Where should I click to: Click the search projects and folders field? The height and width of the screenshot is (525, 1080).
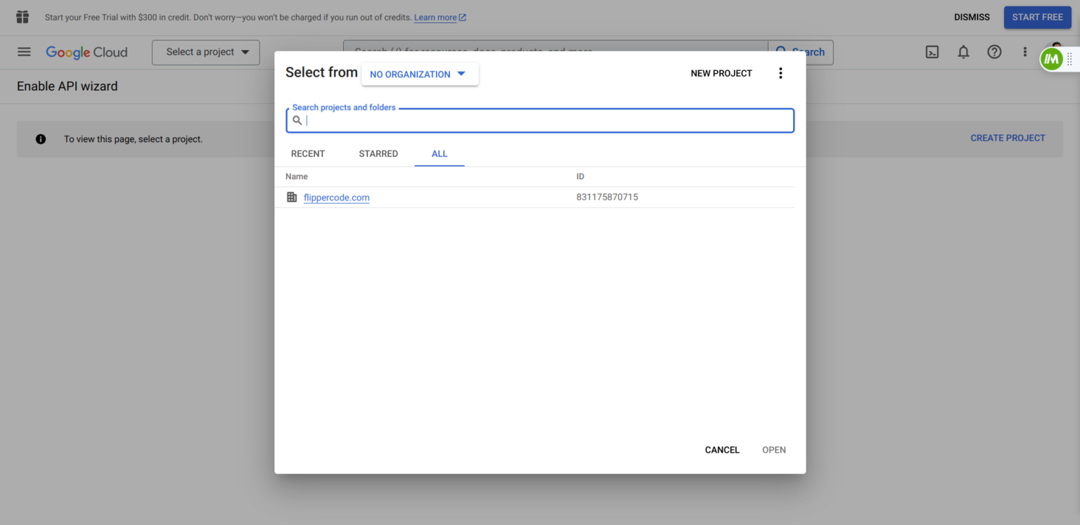[x=539, y=120]
